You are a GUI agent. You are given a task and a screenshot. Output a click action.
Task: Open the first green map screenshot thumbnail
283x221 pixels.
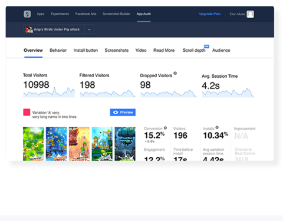point(34,144)
